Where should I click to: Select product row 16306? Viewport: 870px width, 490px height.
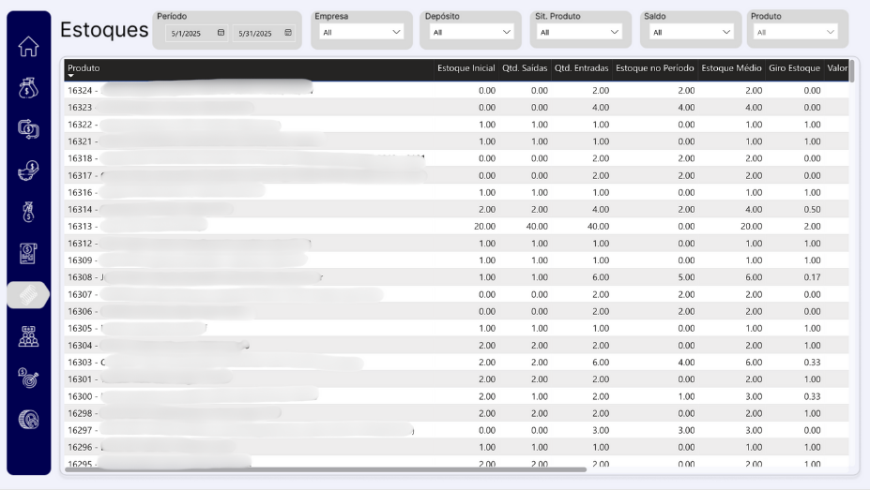(x=456, y=311)
